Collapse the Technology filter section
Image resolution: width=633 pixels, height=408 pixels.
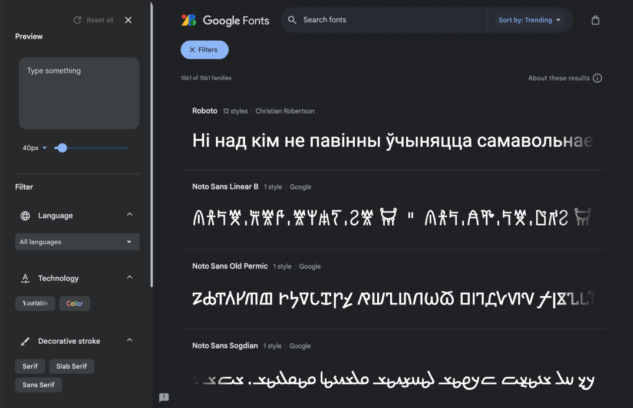(130, 277)
